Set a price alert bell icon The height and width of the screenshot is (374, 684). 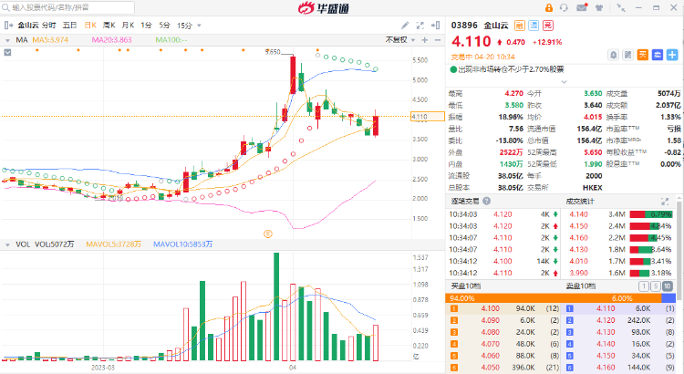[x=614, y=55]
